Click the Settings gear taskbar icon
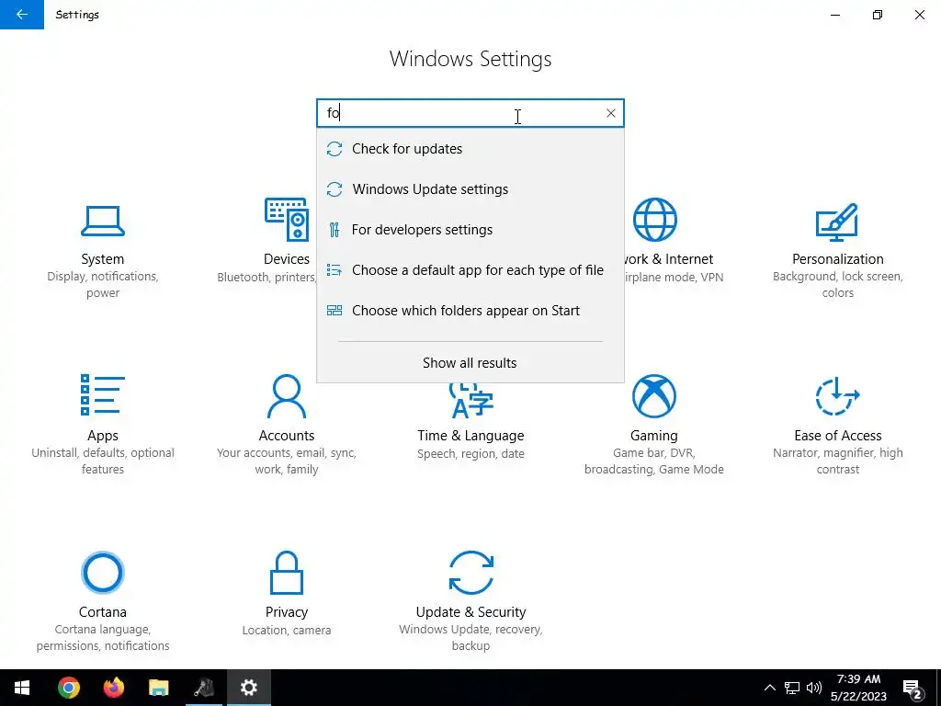941x706 pixels. [x=248, y=688]
